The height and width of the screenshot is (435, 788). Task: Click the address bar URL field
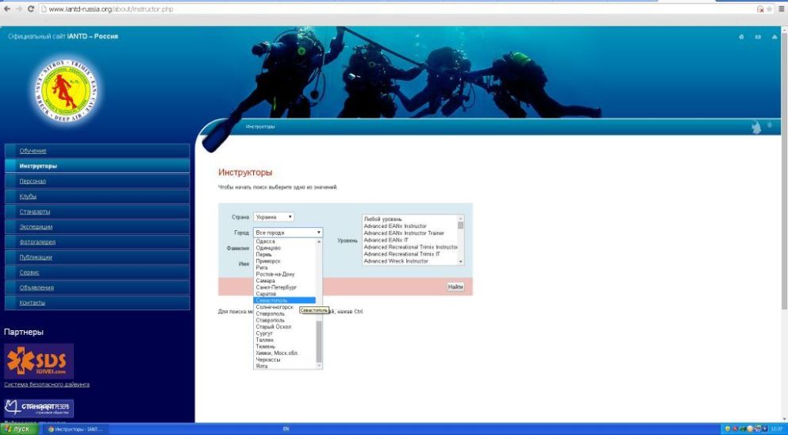[397, 9]
